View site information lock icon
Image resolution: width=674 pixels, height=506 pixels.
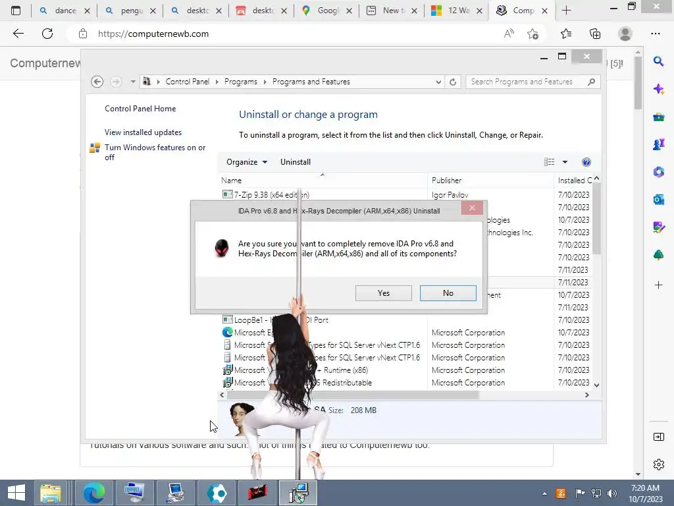tap(83, 34)
